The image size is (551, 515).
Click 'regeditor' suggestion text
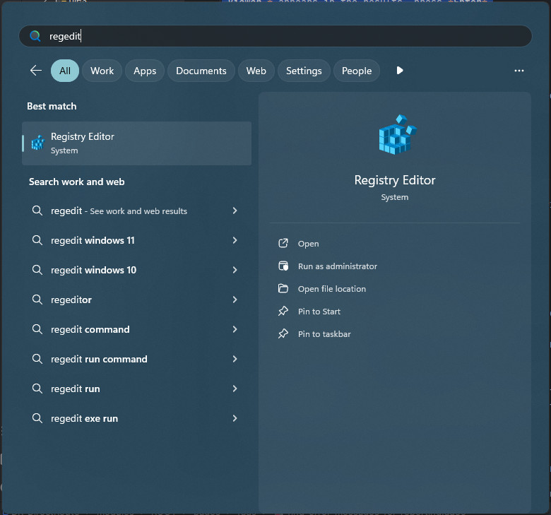tap(71, 300)
